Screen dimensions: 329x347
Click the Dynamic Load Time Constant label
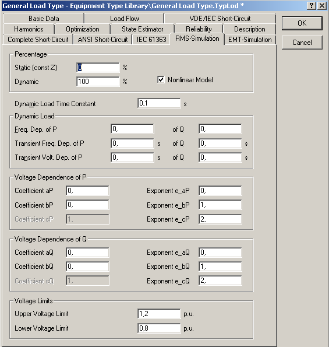55,104
